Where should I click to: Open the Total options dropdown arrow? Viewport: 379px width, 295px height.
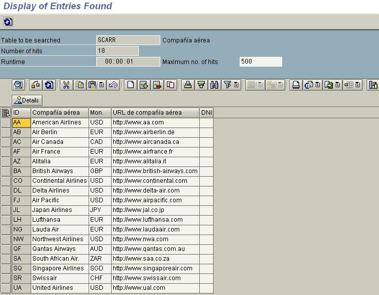coord(260,85)
